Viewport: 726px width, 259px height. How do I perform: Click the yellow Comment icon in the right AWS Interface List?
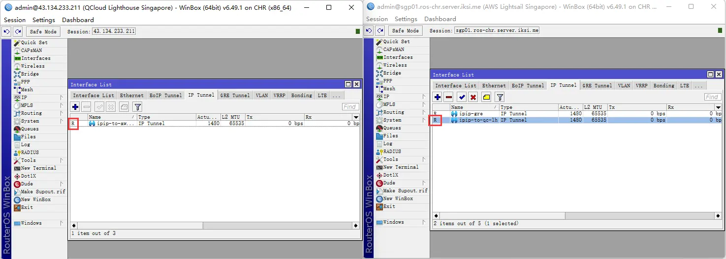[486, 97]
